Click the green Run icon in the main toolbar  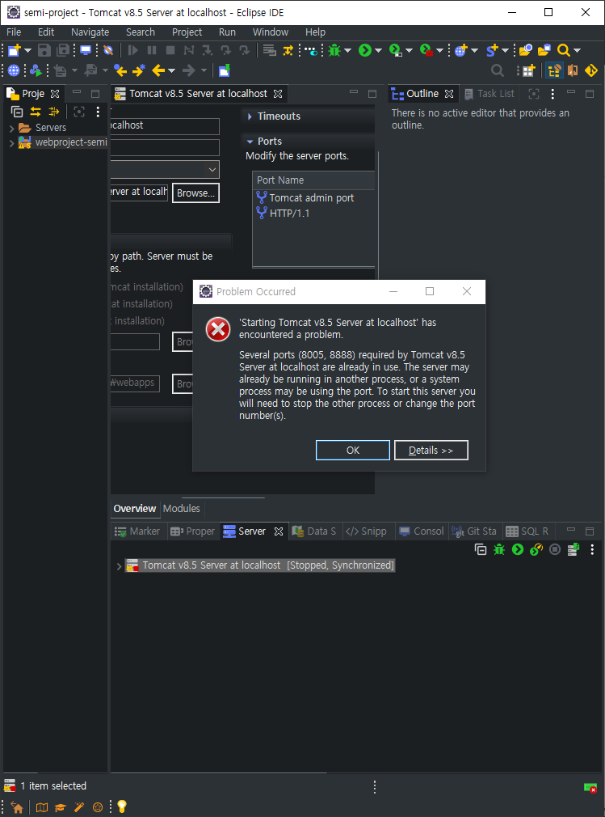(365, 50)
